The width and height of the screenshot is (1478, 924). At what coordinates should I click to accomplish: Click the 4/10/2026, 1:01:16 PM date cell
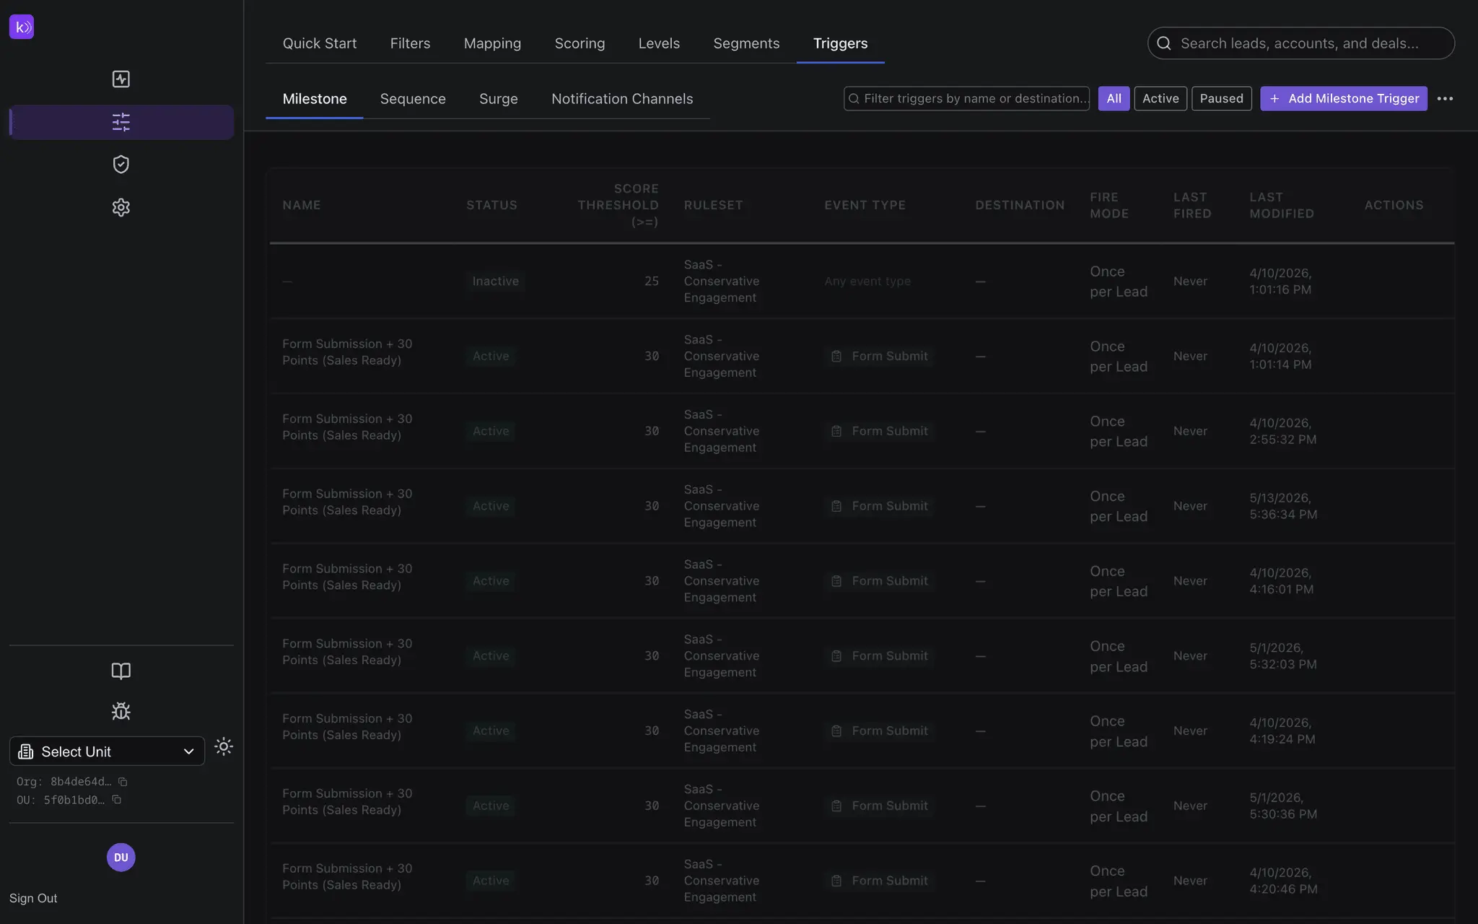click(1280, 281)
